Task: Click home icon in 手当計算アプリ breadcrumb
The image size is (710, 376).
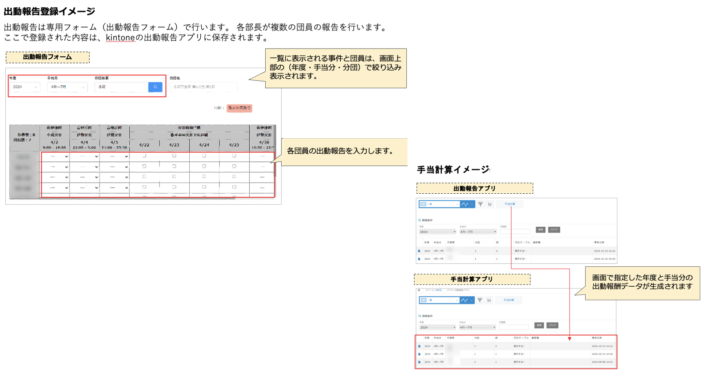Action: [x=419, y=290]
